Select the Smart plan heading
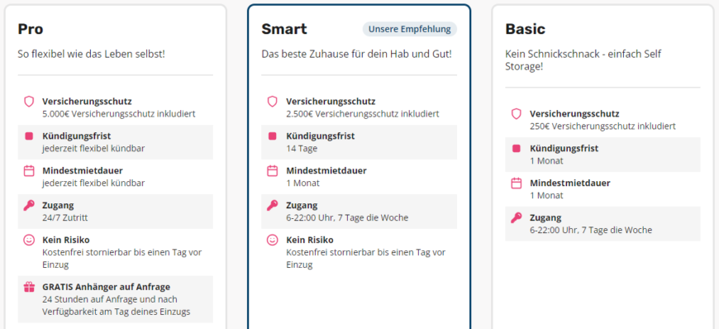This screenshot has width=719, height=329. tap(284, 29)
